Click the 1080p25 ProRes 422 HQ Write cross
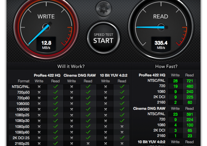Viewport: 207px width, 146px height. point(39,115)
